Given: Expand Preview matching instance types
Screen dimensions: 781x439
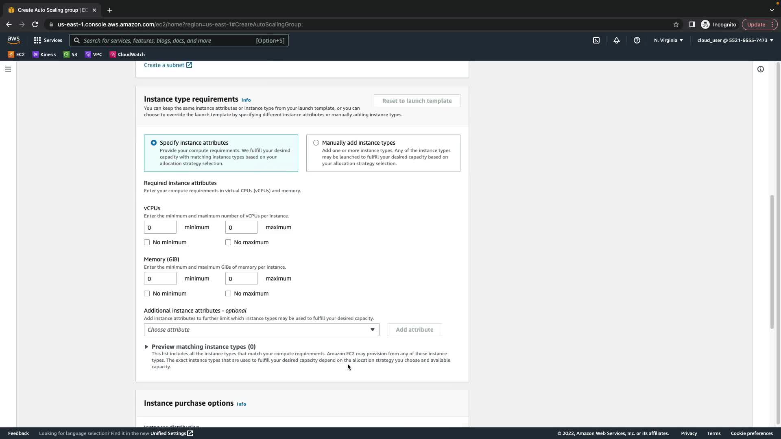Looking at the screenshot, I should 146,347.
